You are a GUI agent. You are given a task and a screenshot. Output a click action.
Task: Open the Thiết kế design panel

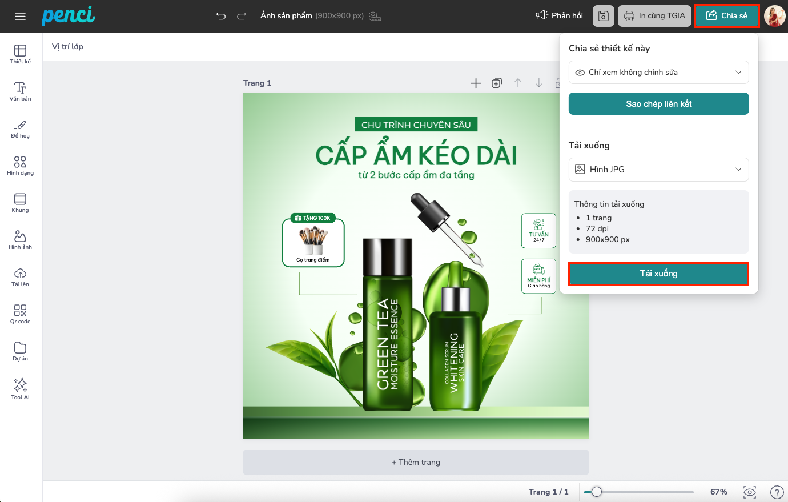[20, 54]
